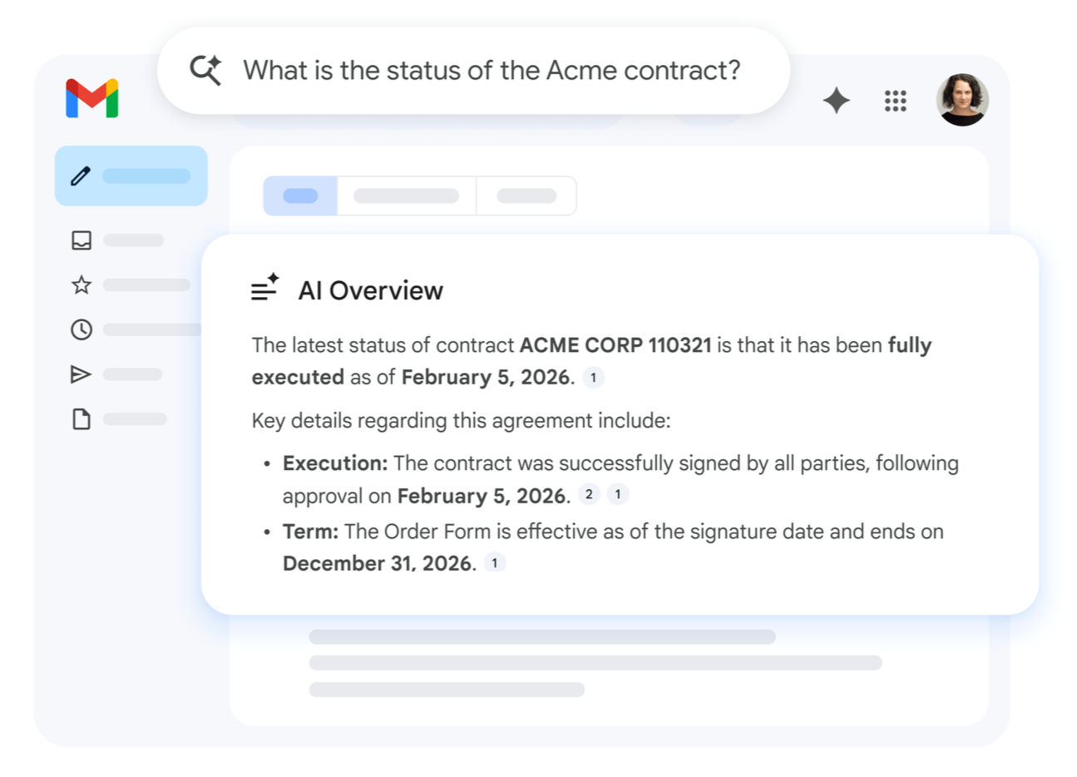Open the Starred folder icon
The height and width of the screenshot is (777, 1077).
81,285
